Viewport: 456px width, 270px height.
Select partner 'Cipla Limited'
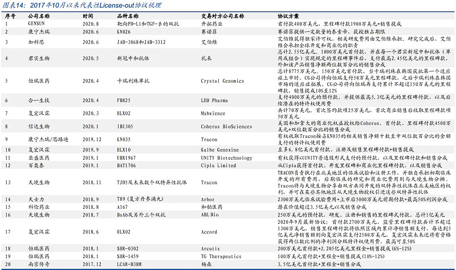[218, 166]
